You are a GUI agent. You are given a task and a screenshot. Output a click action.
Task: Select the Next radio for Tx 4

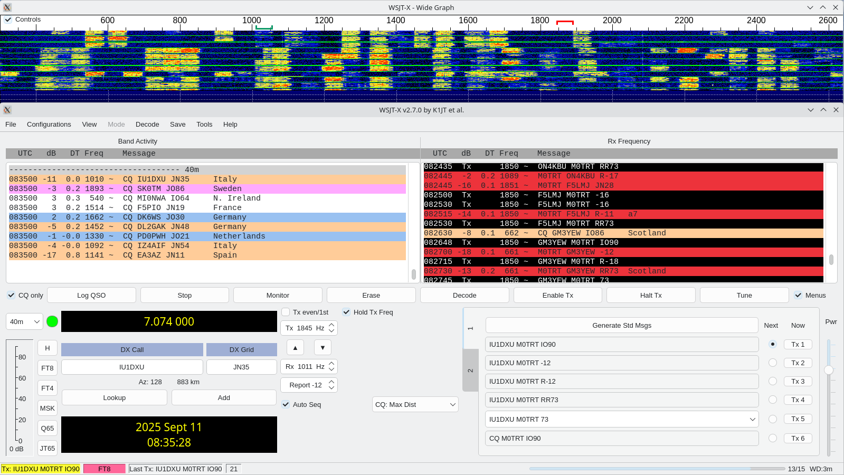[x=773, y=400]
